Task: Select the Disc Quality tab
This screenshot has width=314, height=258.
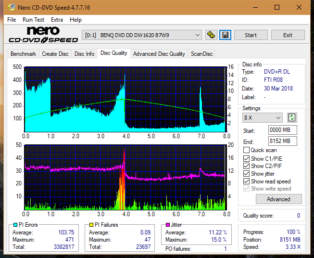Action: [x=114, y=53]
